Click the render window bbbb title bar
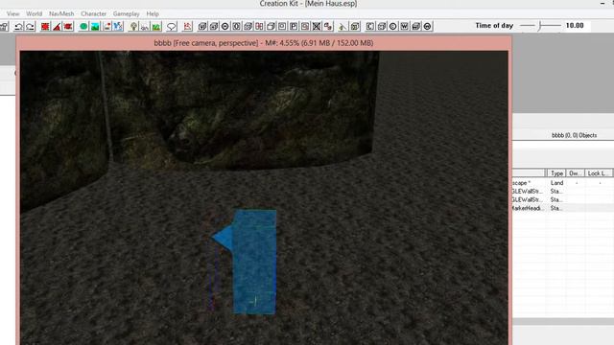The width and height of the screenshot is (614, 345). pyautogui.click(x=264, y=43)
